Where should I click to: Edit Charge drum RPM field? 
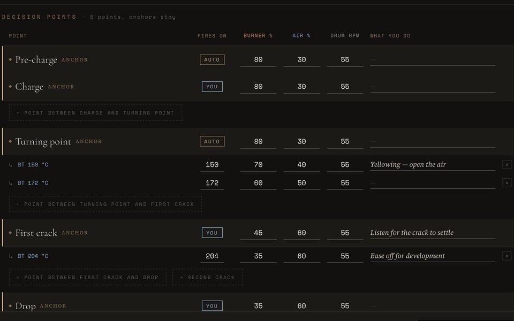[345, 87]
